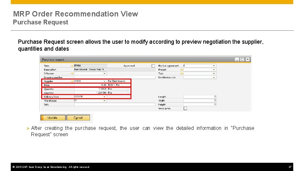Click the Update button
The width and height of the screenshot is (304, 171).
(x=53, y=118)
